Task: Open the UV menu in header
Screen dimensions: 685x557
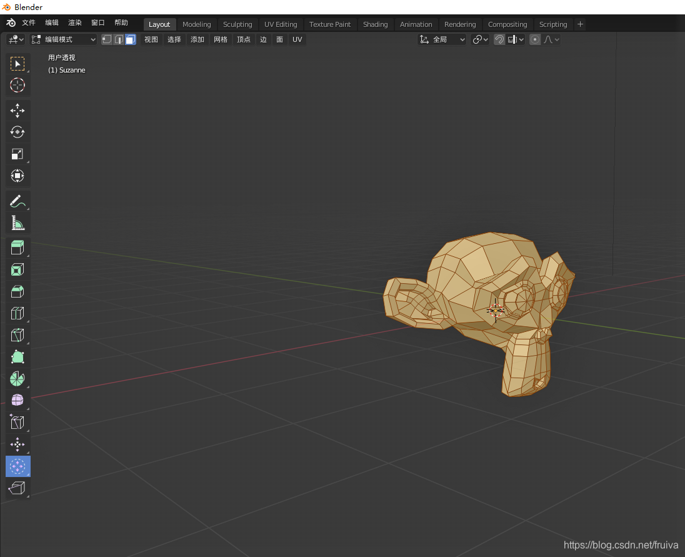Action: 297,39
